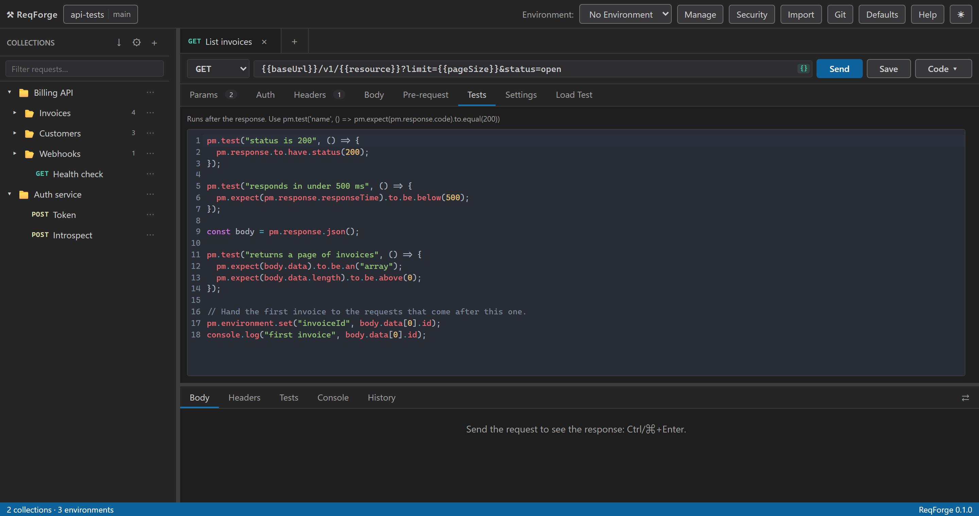979x516 pixels.
Task: Open collections settings gear icon
Action: point(136,42)
